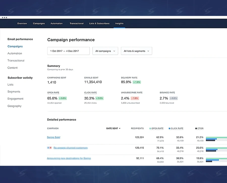The height and width of the screenshot is (183, 227).
Task: Click the Unsubscribe Rate -1.0% red badge
Action: pyautogui.click(x=135, y=98)
